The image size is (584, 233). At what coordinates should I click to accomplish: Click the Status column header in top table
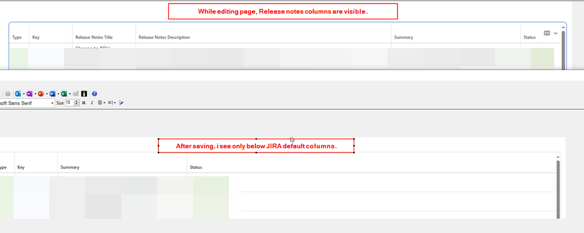point(530,37)
